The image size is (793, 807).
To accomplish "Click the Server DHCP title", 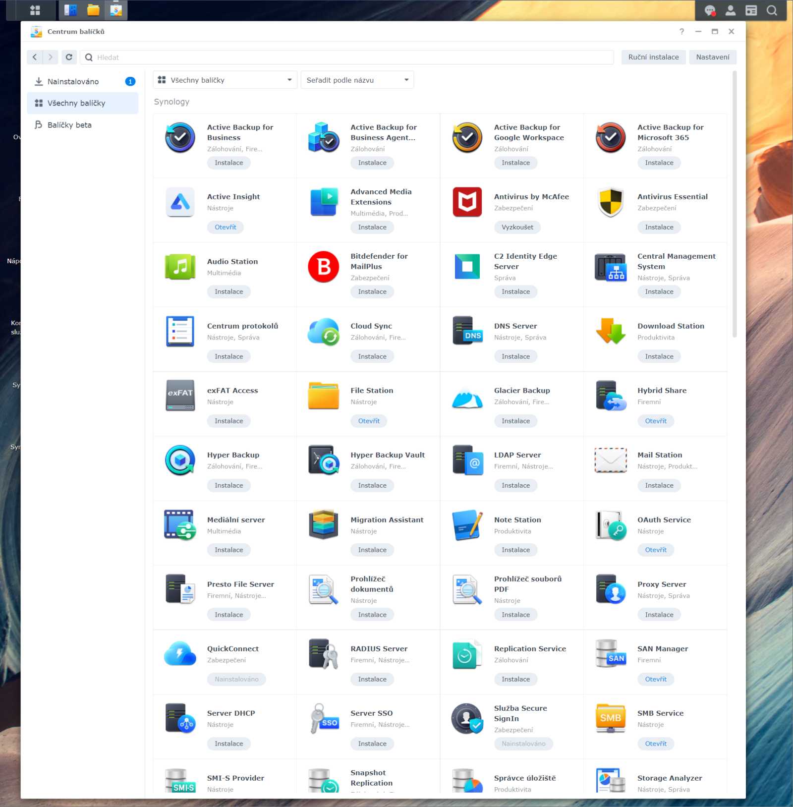I will pyautogui.click(x=231, y=713).
